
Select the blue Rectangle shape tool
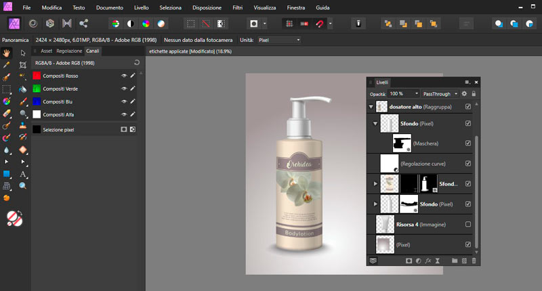pyautogui.click(x=7, y=174)
